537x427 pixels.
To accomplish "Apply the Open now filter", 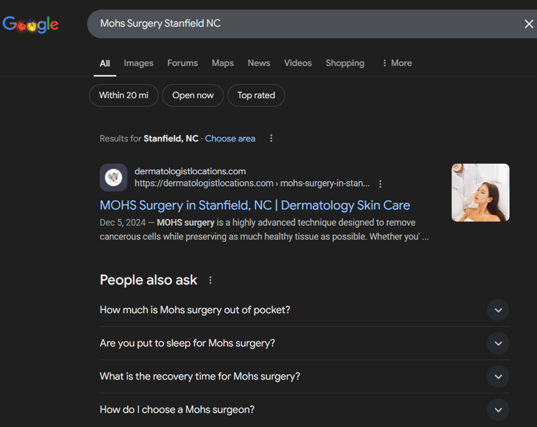I will [193, 95].
